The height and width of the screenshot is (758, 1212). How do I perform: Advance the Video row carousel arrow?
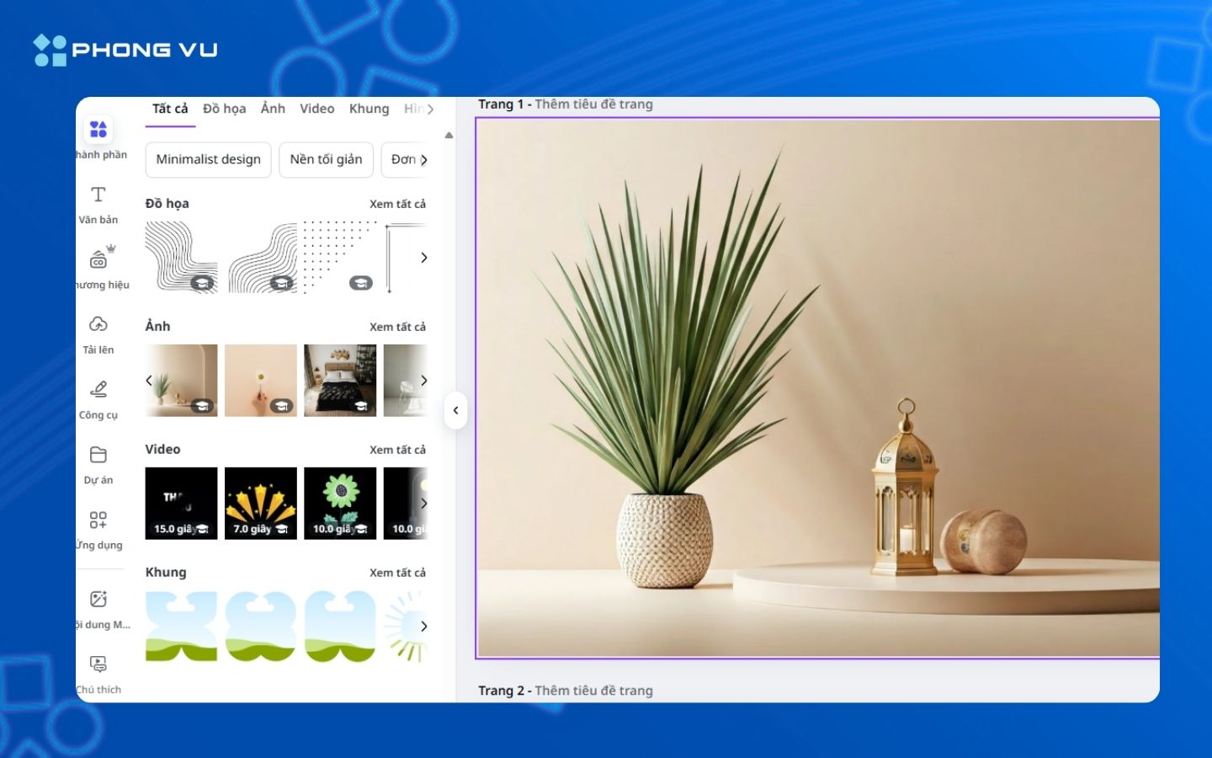[x=423, y=503]
